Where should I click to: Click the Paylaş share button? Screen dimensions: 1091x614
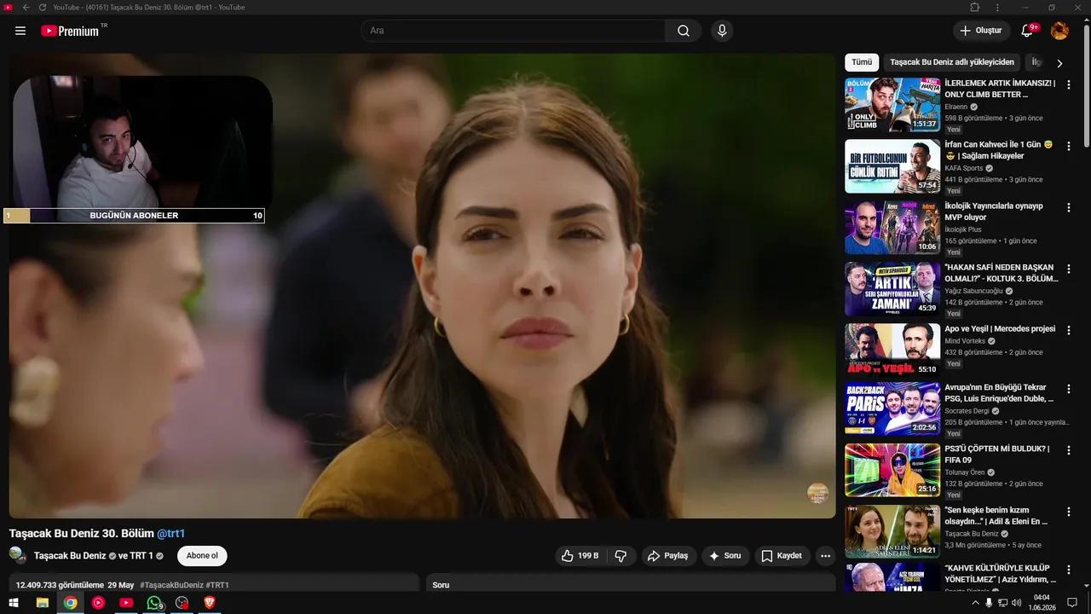click(x=668, y=556)
